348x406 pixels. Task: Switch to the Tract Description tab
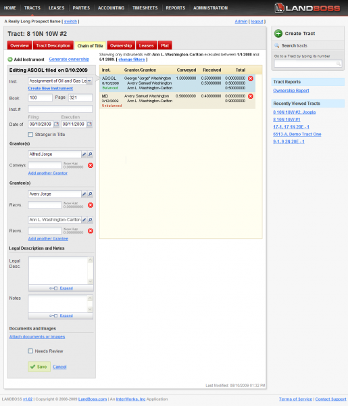53,45
